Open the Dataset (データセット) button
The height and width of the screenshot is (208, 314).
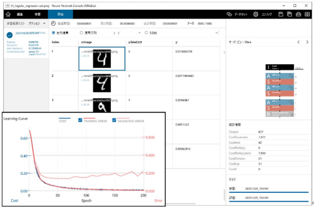click(x=239, y=15)
